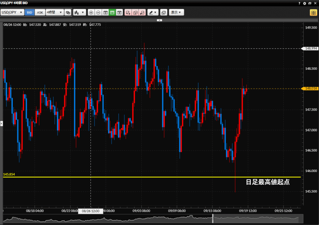The height and width of the screenshot is (225, 319).
Task: Click the 149.500 price axis label
Action: pyautogui.click(x=311, y=28)
